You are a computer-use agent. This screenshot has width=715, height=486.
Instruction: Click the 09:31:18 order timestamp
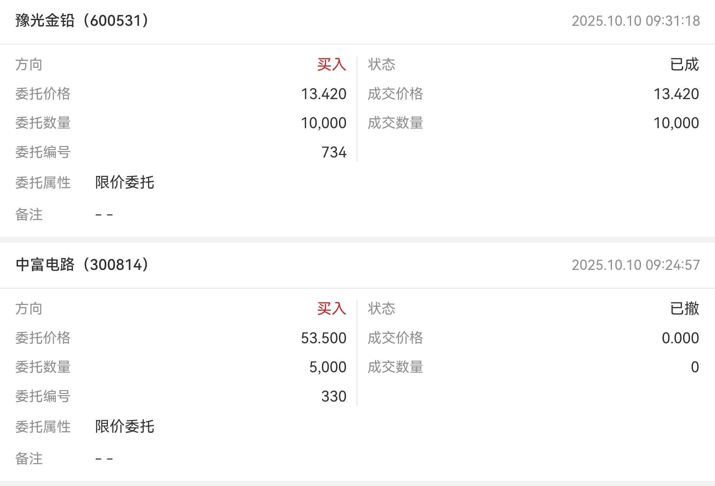tap(636, 21)
